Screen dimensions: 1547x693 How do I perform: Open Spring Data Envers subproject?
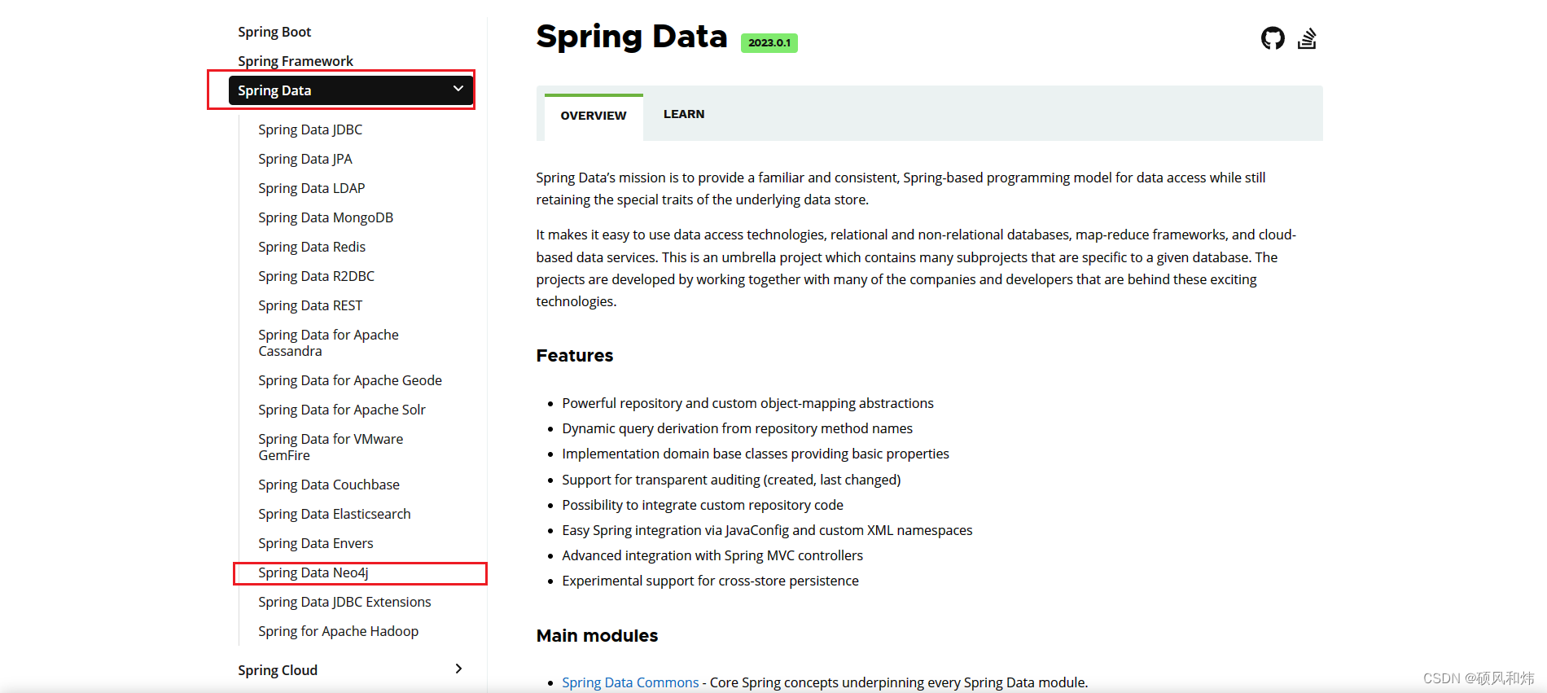[316, 543]
